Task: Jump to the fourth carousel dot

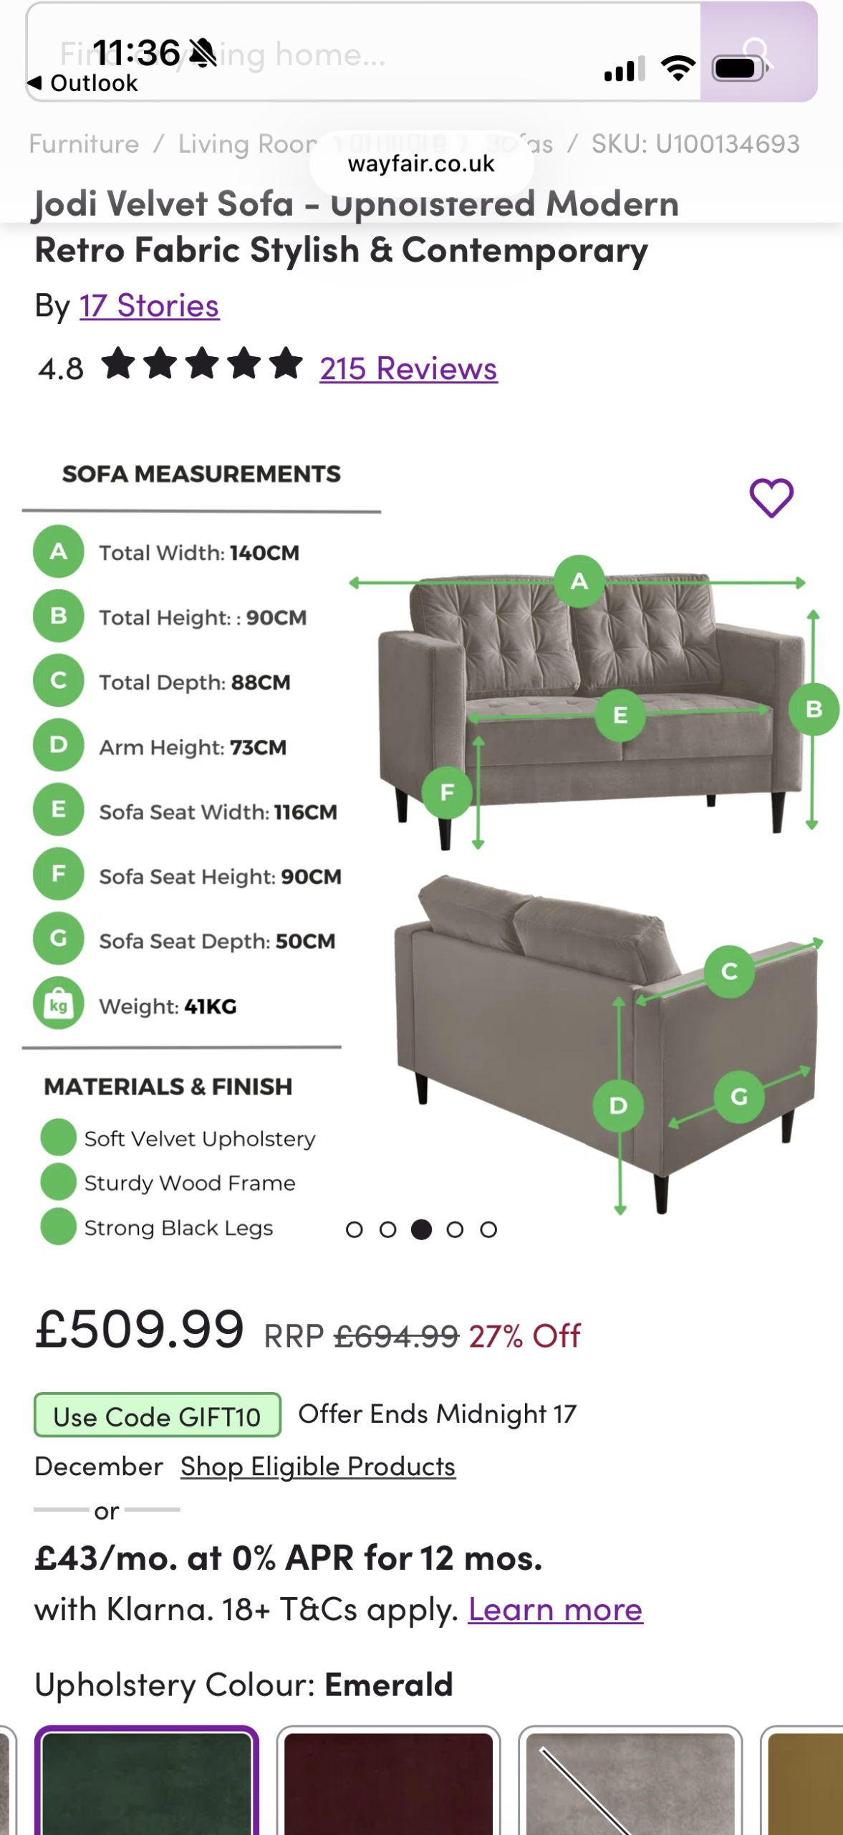Action: (x=455, y=1230)
